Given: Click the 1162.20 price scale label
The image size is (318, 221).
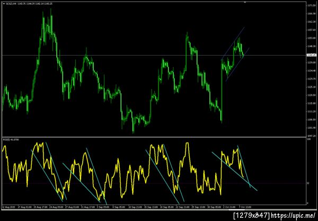Looking at the screenshot, I should (312, 22).
